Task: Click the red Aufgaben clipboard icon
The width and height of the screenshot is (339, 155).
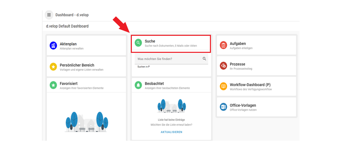Action: point(223,45)
